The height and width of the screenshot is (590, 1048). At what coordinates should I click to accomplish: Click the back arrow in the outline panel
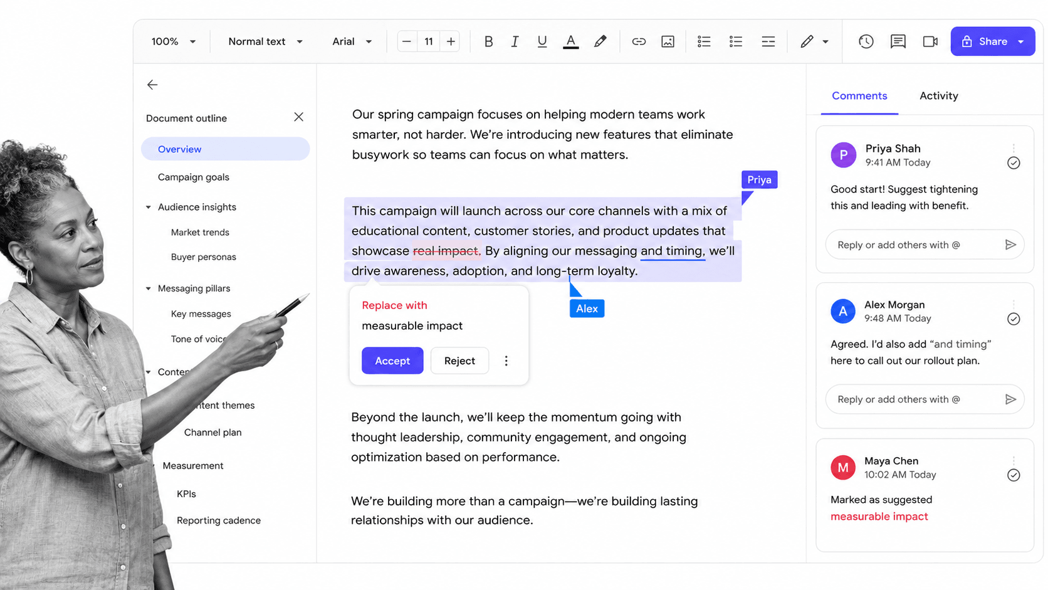point(152,85)
